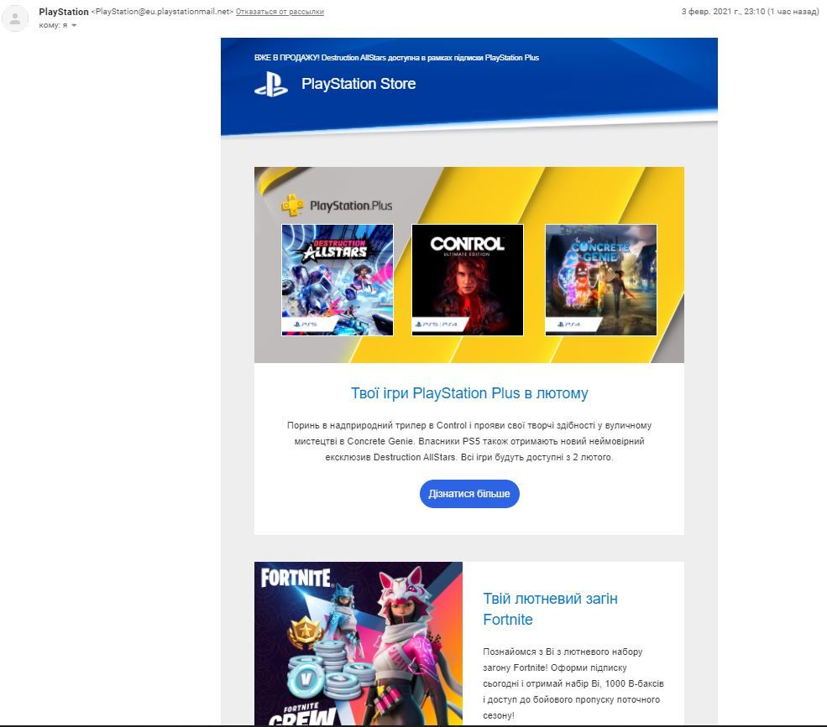Click the sender name "PlayStation"

point(64,12)
